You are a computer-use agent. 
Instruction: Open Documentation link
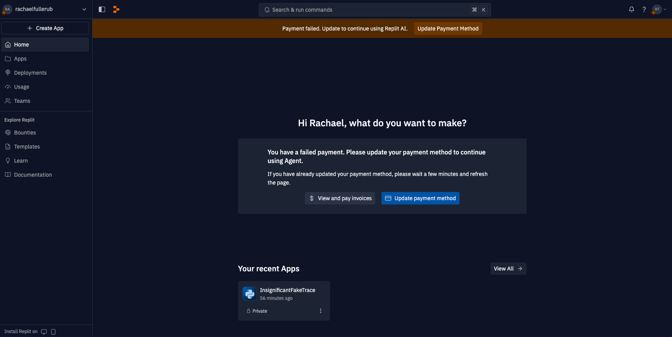click(x=45, y=175)
